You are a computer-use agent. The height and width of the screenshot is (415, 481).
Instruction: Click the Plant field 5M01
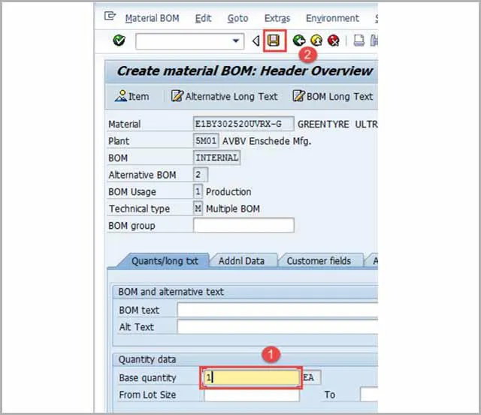(x=206, y=141)
